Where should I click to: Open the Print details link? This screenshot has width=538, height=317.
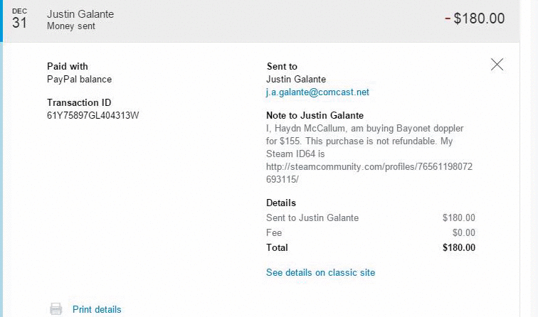[x=97, y=309]
